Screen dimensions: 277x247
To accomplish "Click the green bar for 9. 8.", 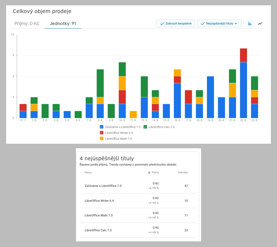I will (x=111, y=111).
